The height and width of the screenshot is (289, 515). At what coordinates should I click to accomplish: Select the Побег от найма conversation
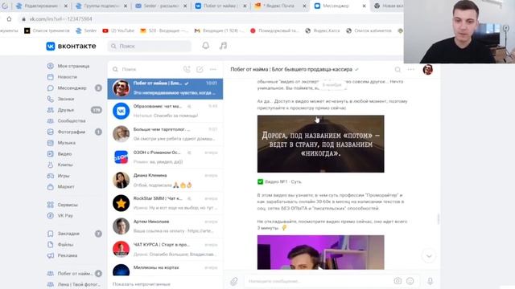click(165, 88)
